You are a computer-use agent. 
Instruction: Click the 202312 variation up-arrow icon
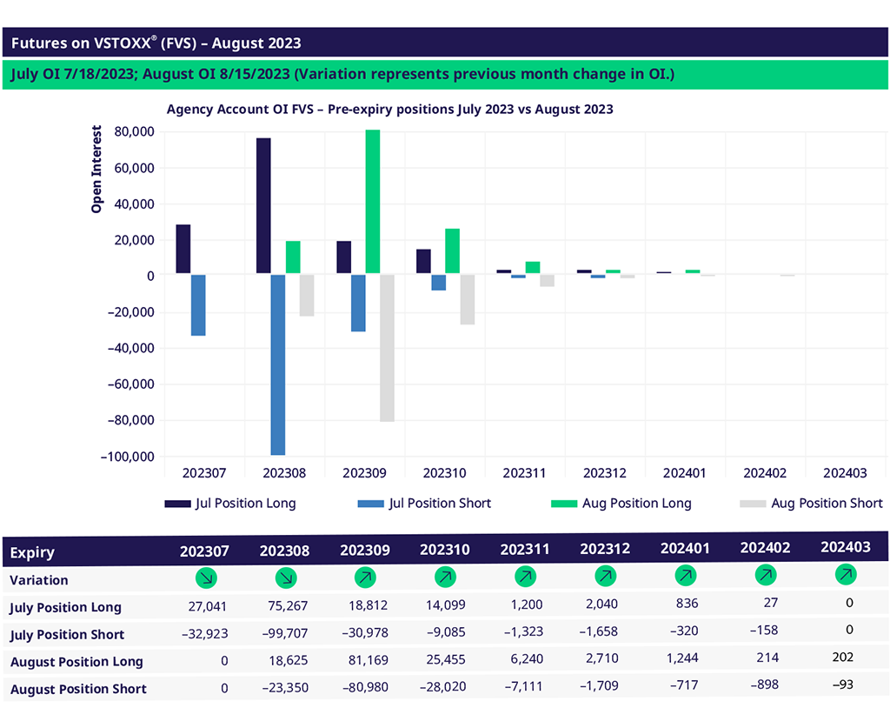[605, 576]
